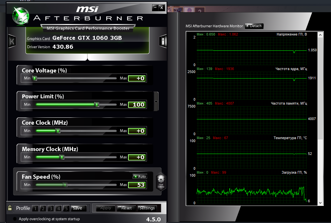Click the Макс : 1936 core clock text
The width and height of the screenshot is (331, 223).
[x=224, y=69]
